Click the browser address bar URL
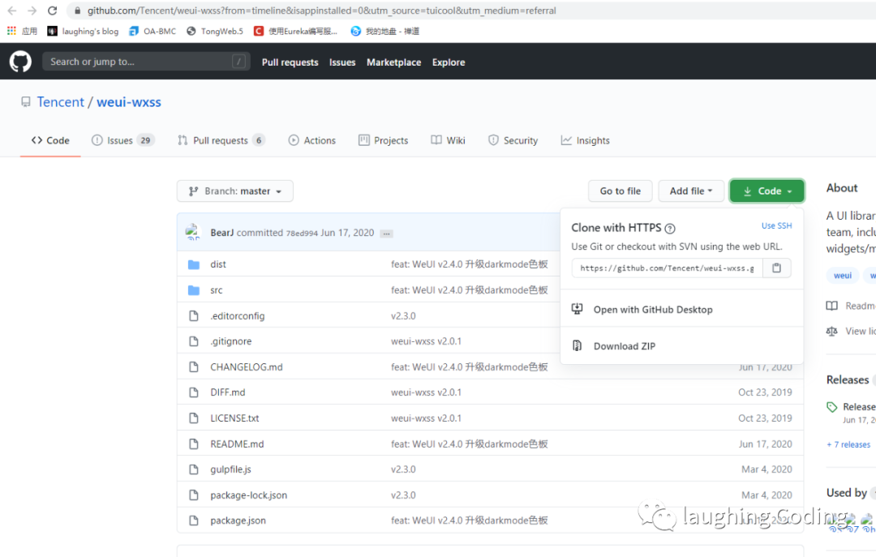The width and height of the screenshot is (876, 557). 321,11
